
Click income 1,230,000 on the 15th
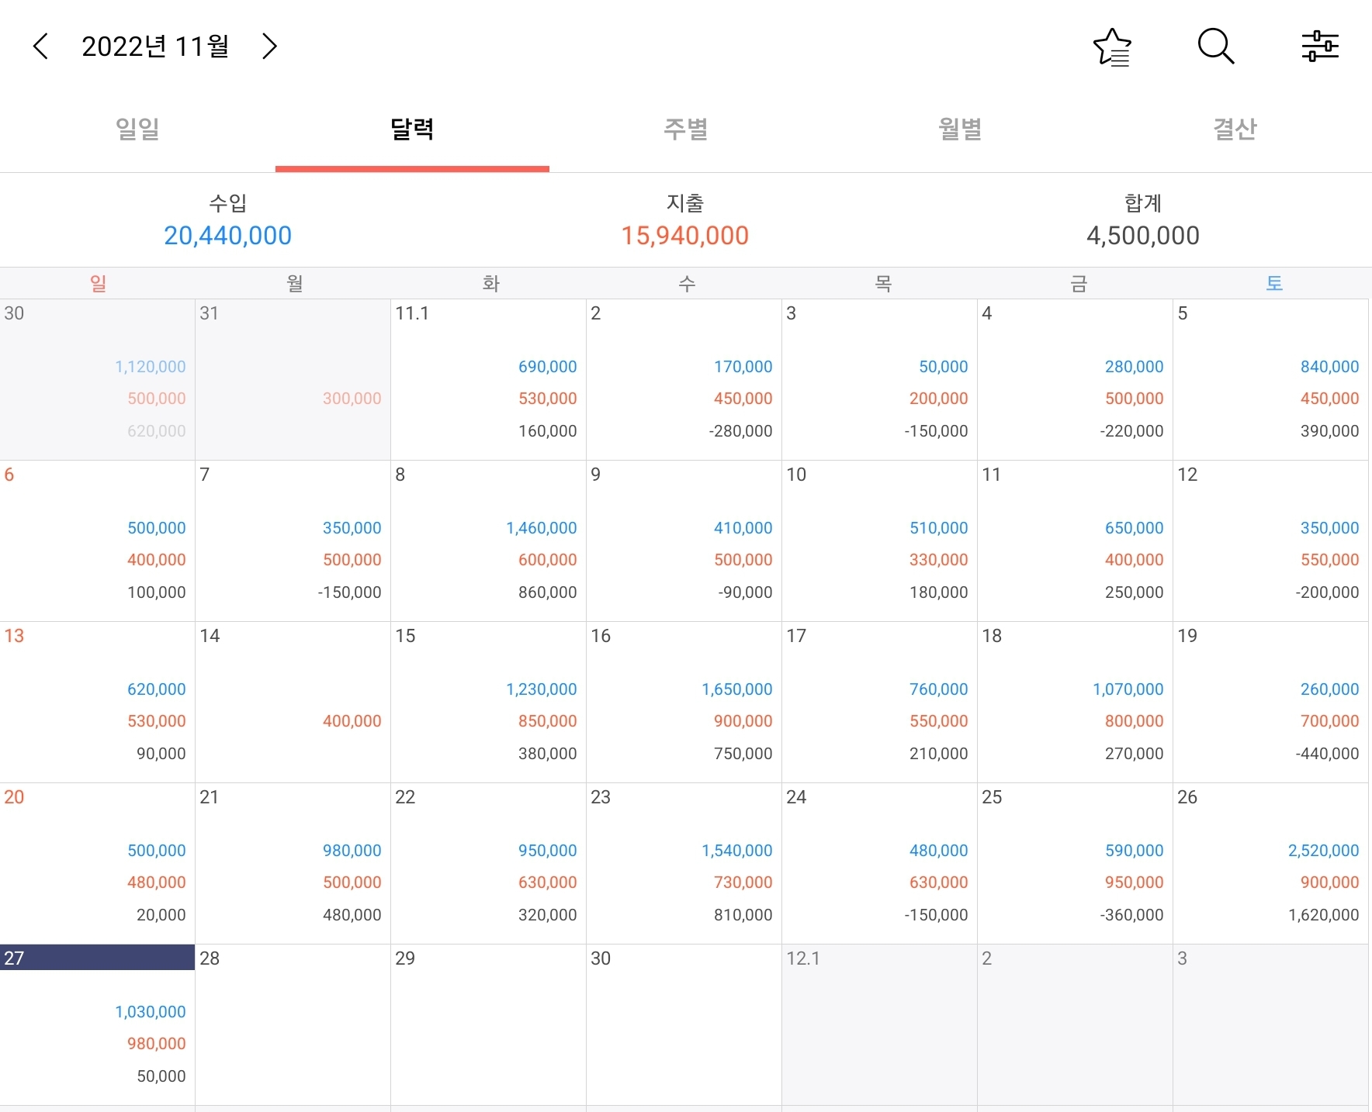point(542,689)
